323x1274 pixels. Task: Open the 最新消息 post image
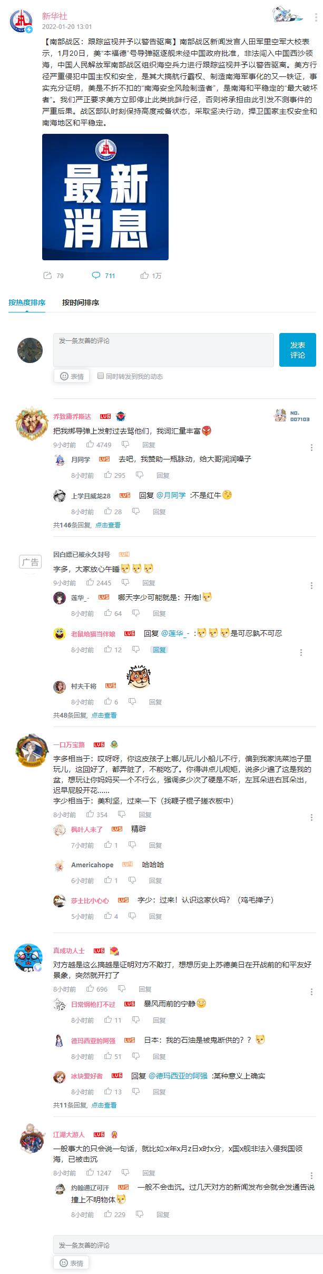point(105,197)
